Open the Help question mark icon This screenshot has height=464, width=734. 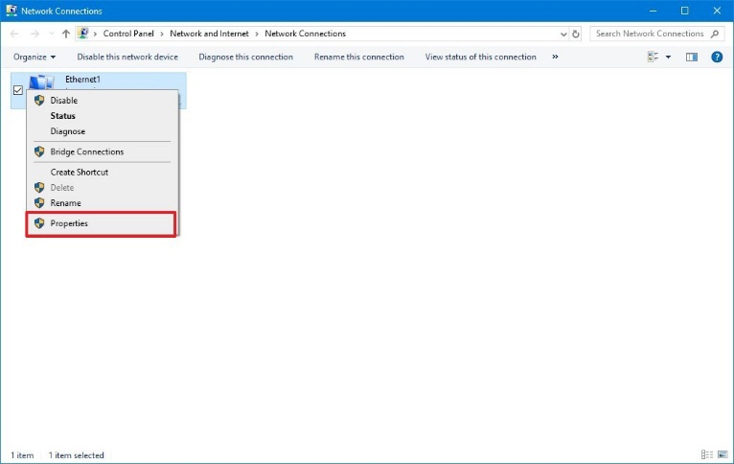tap(717, 58)
